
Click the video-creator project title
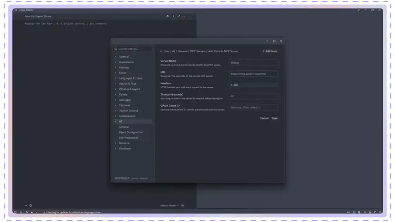click(26, 10)
